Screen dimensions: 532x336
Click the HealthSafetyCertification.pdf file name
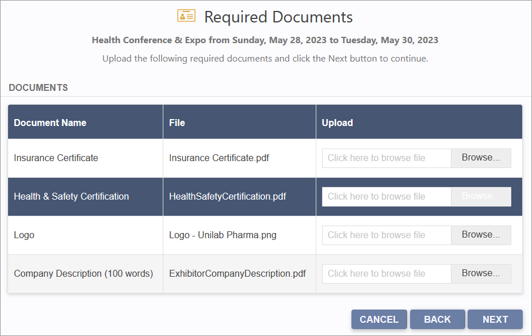tap(228, 197)
